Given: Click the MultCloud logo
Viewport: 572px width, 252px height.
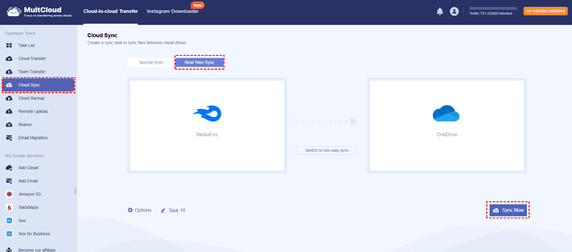Looking at the screenshot, I should tap(39, 11).
